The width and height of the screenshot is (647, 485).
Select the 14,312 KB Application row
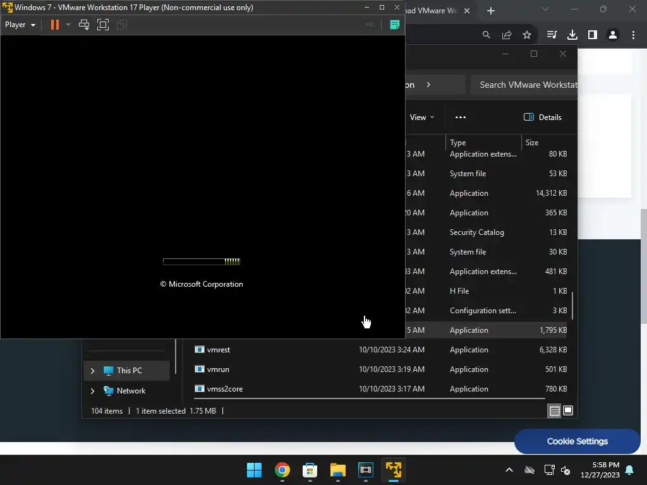487,193
